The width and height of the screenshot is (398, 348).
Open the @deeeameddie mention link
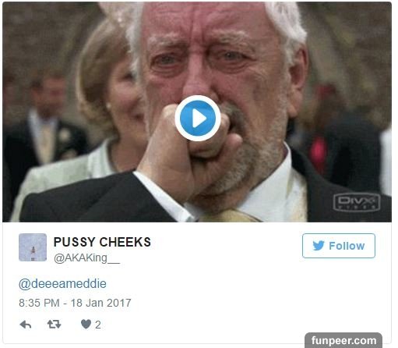click(x=62, y=284)
